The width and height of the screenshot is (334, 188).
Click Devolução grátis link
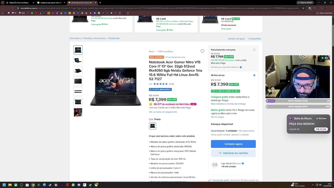[221, 180]
